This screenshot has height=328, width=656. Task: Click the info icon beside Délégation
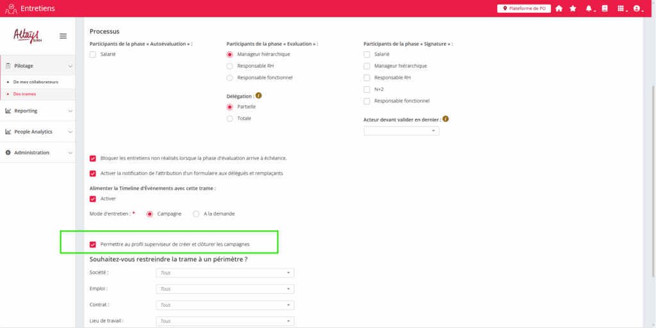click(259, 95)
